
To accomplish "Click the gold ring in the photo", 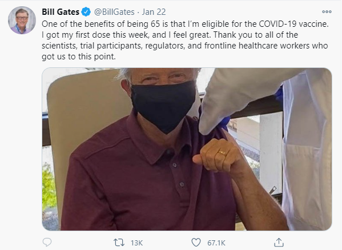I will tap(222, 152).
